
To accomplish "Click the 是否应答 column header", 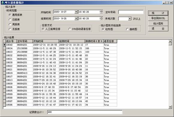I will point(110,41).
